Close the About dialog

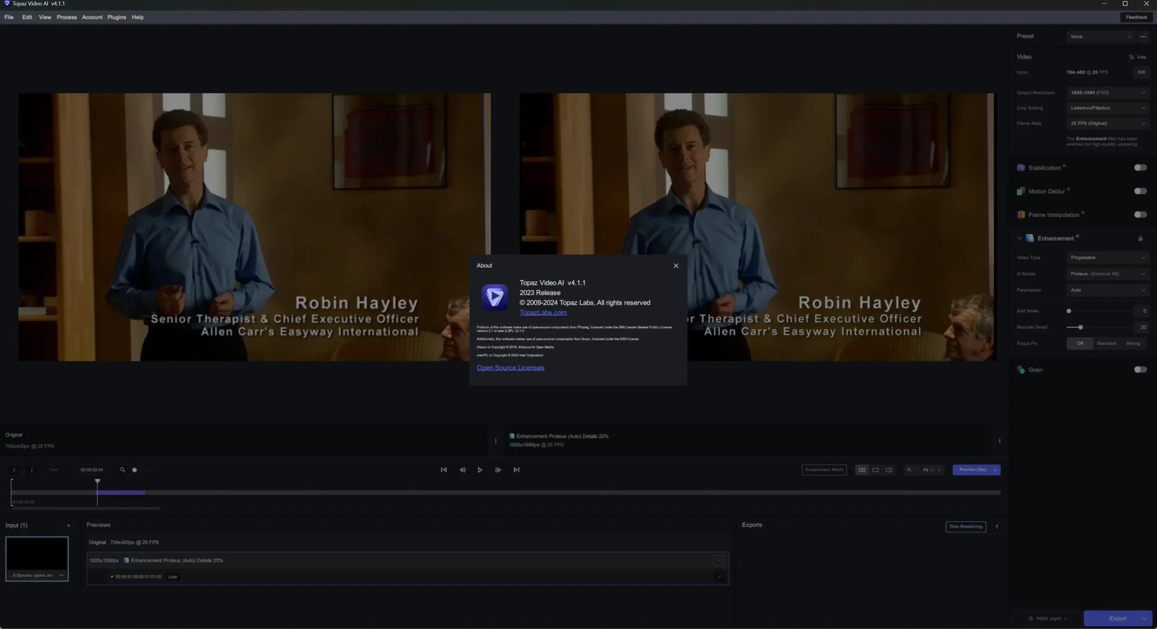pyautogui.click(x=676, y=266)
